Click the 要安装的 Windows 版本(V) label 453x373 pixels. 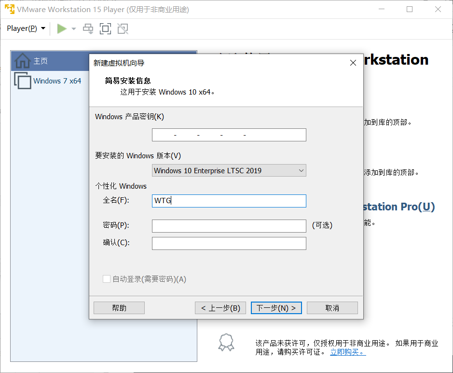tap(138, 156)
